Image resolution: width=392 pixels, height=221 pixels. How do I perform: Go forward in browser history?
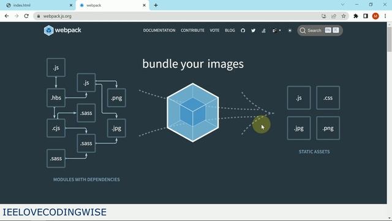pos(17,16)
